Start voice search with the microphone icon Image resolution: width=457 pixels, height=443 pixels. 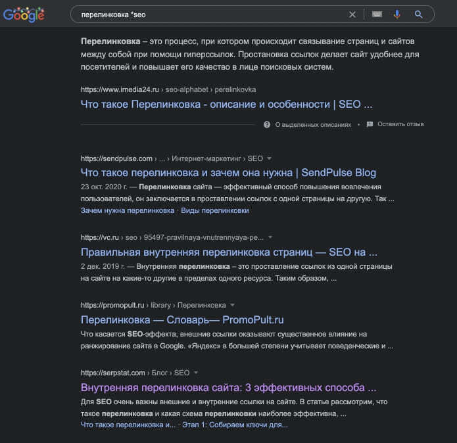tap(397, 14)
